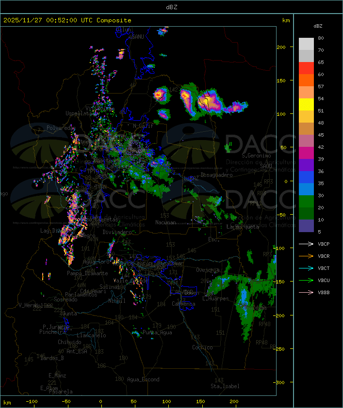This screenshot has height=408, width=343.
Task: Click the Sta.Isabel place label
Action: pyautogui.click(x=225, y=386)
